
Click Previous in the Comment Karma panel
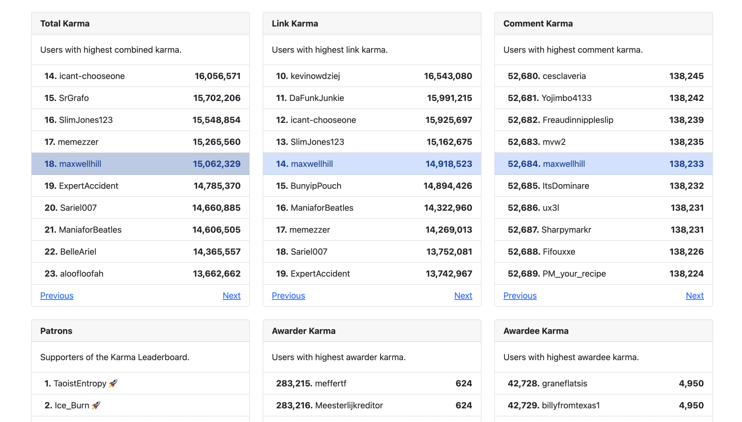point(520,296)
